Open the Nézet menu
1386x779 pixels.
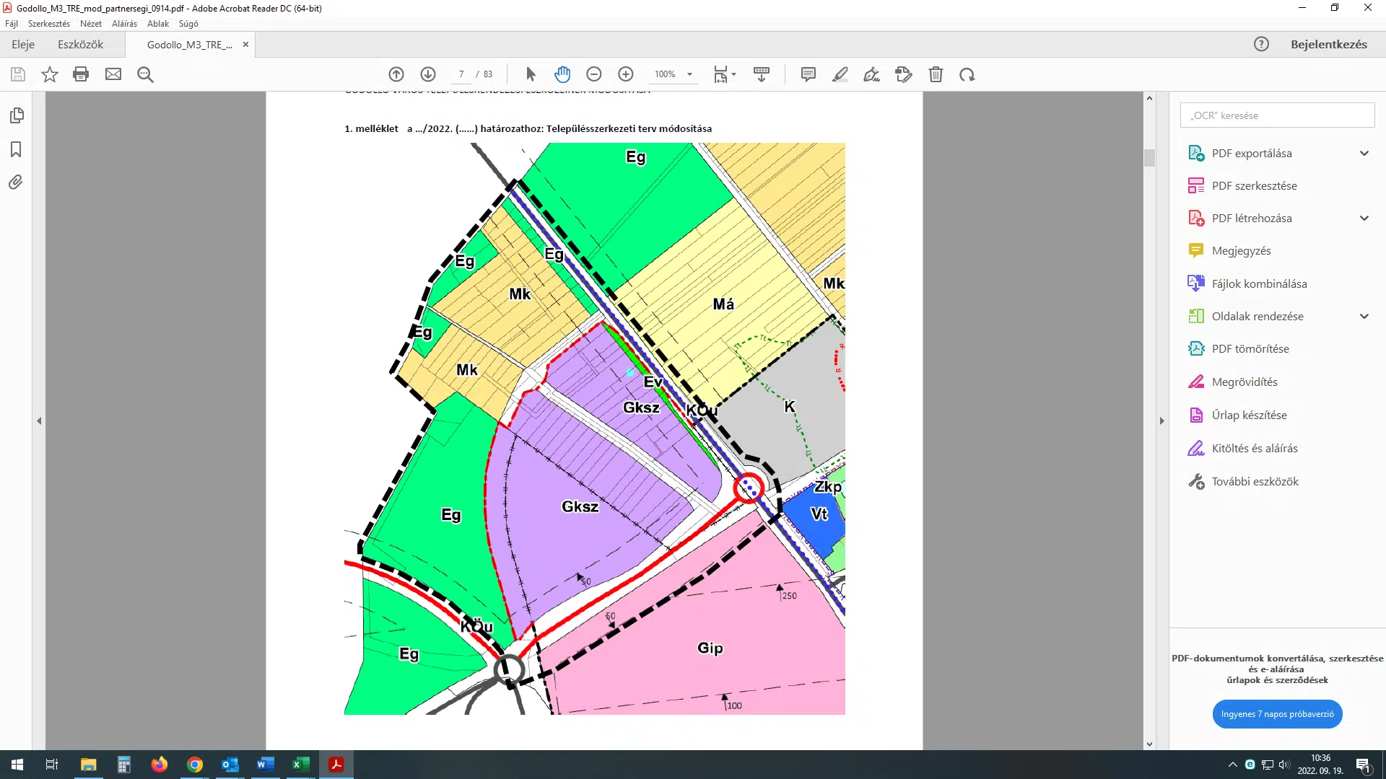[x=90, y=24]
